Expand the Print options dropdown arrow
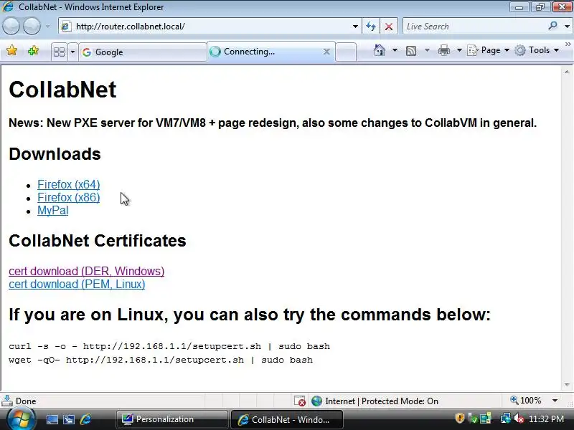Image resolution: width=574 pixels, height=430 pixels. (459, 50)
